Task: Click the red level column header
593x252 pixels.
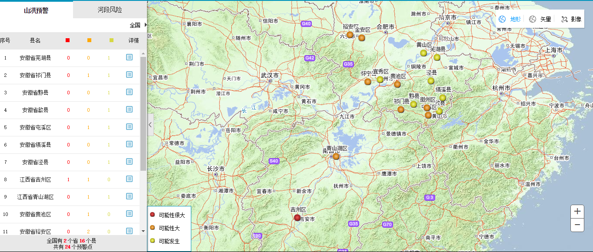Action: point(67,40)
